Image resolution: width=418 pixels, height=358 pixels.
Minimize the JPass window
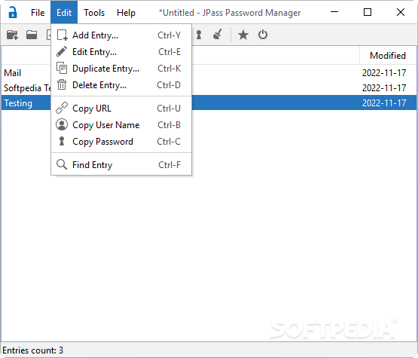[334, 12]
